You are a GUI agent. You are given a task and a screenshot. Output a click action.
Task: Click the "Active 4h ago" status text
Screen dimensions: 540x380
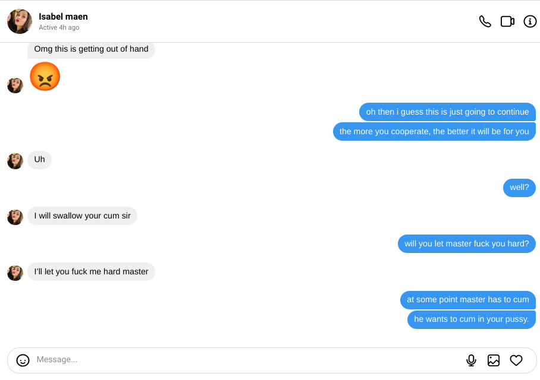[59, 28]
